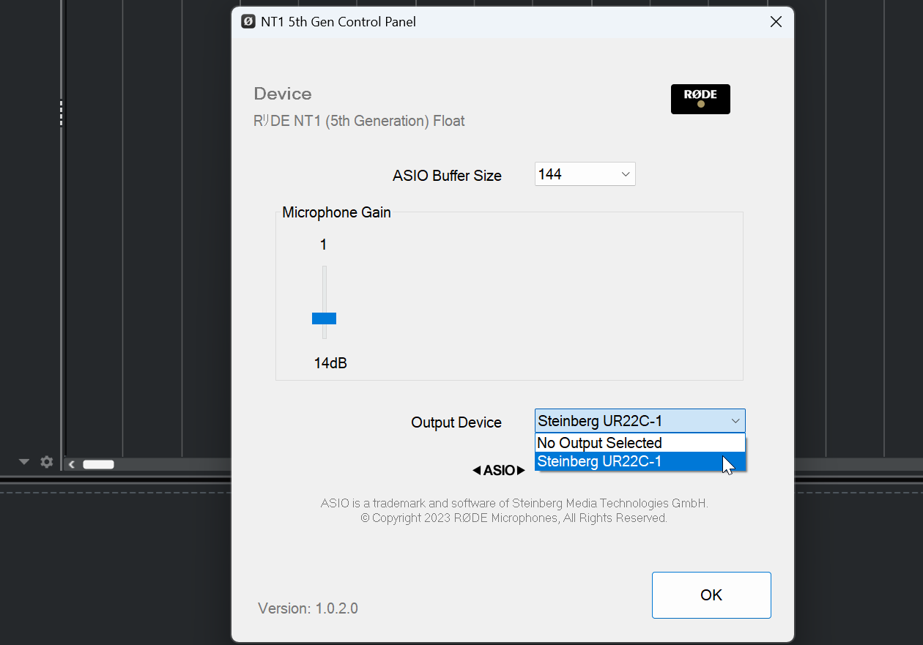
Task: Select Steinberg UR22C-1 in the dropdown list
Action: [x=640, y=461]
